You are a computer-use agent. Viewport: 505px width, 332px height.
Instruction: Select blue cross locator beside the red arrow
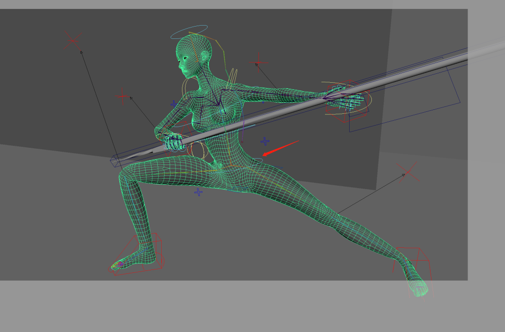tap(265, 142)
